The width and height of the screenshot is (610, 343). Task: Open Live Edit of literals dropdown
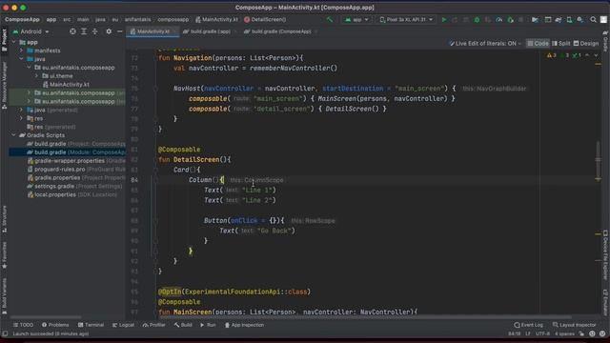click(x=485, y=44)
